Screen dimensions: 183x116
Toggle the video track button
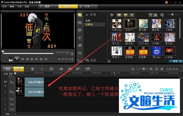click(12, 82)
